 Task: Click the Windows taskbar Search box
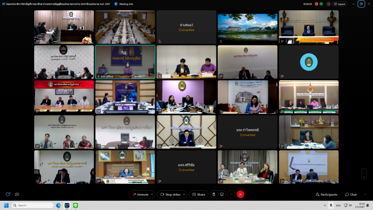click(x=33, y=205)
